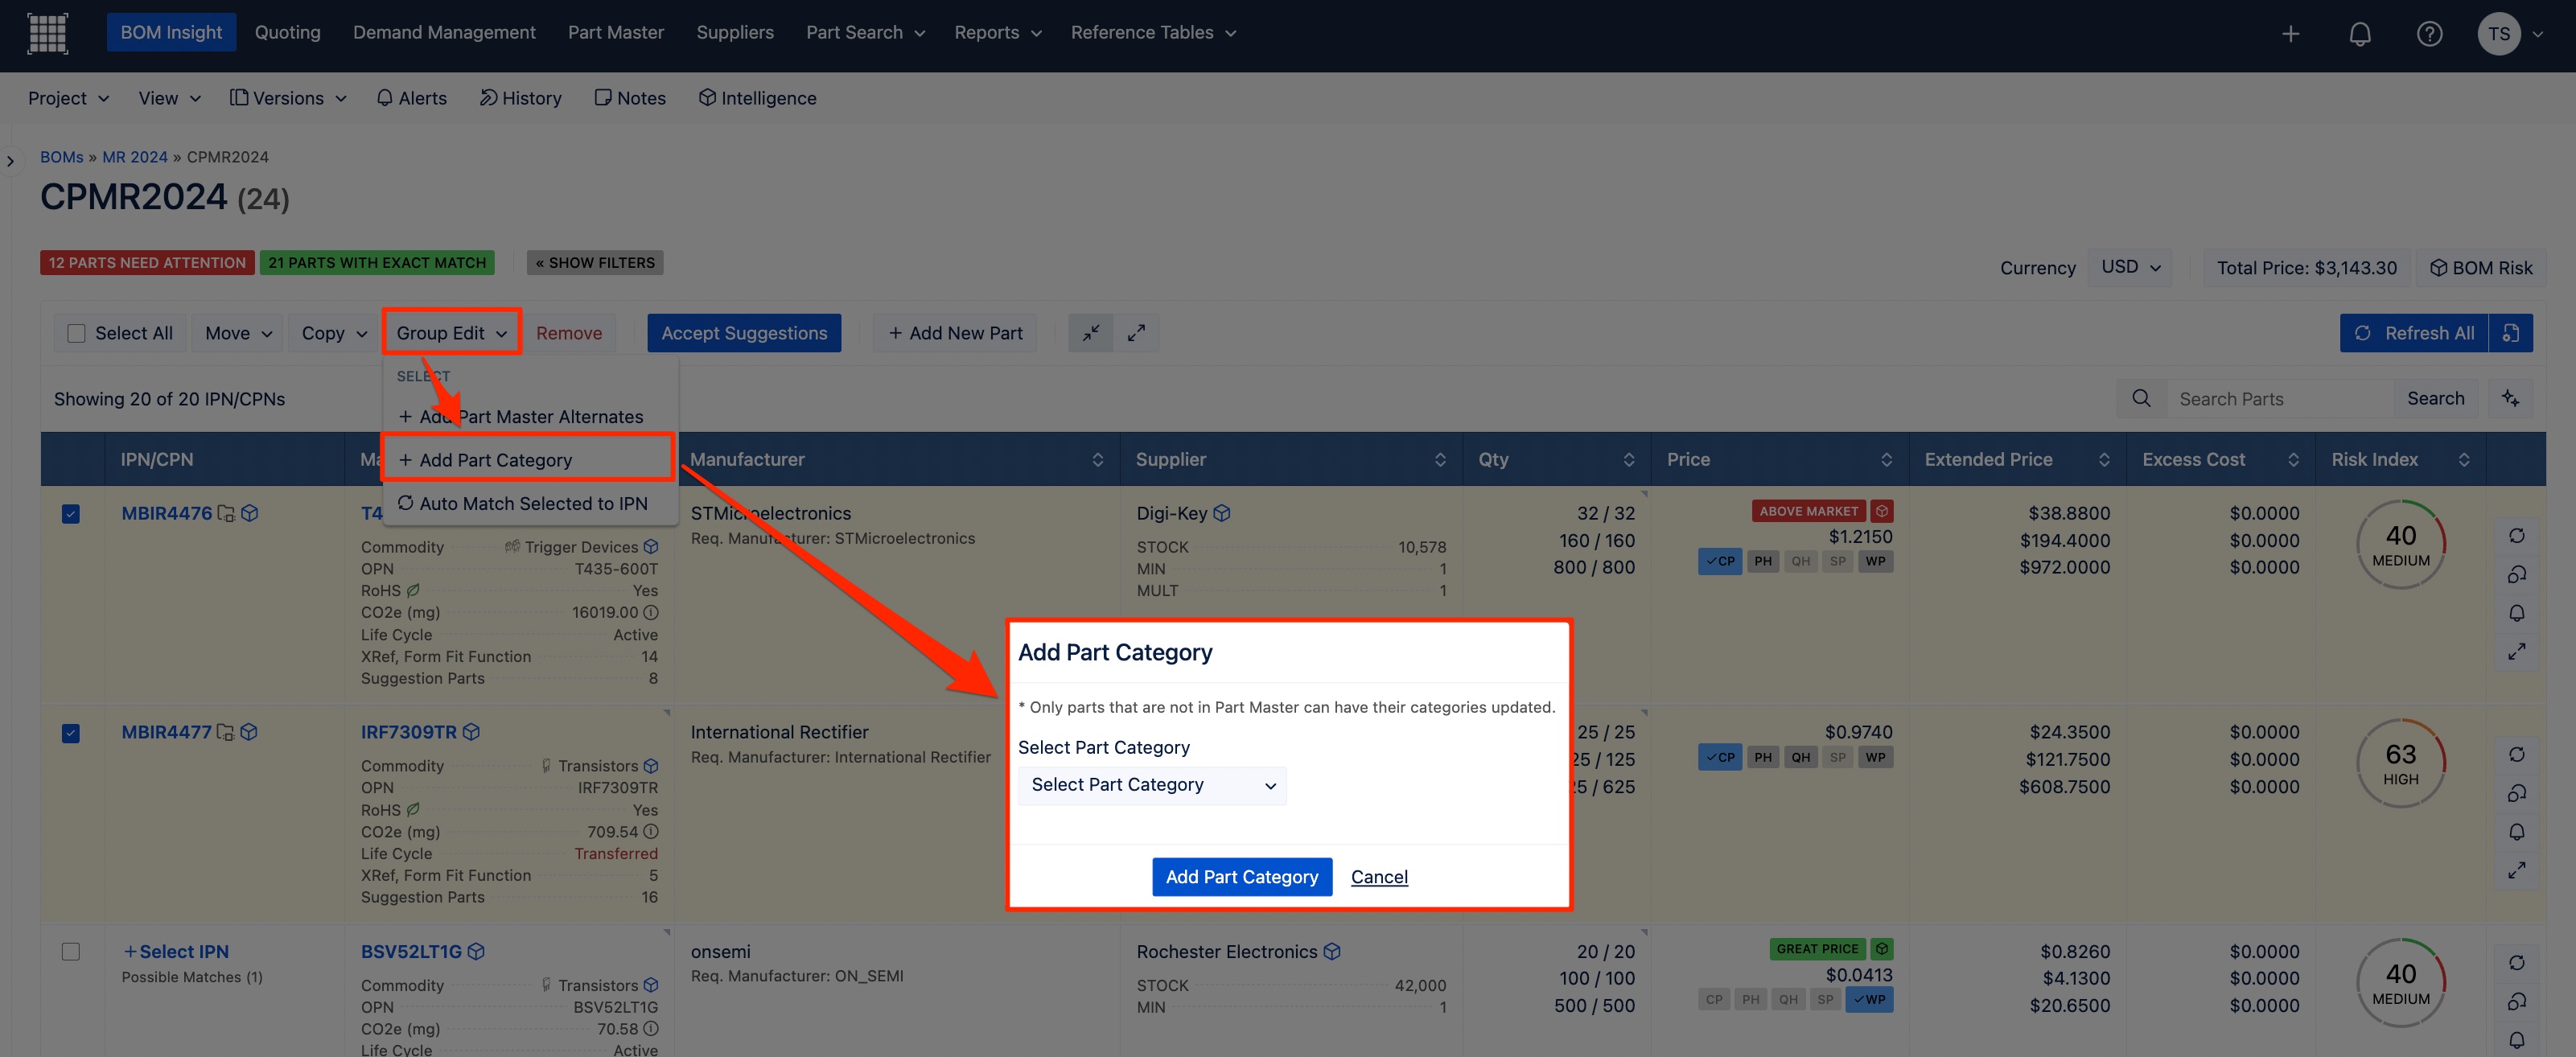Click the Cancel link in the dialog
This screenshot has height=1057, width=2576.
(x=1379, y=877)
